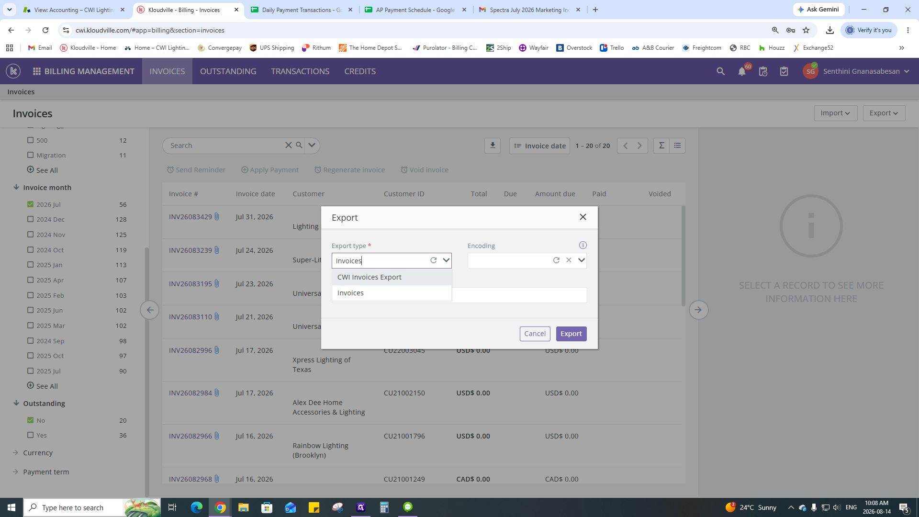
Task: Bookmark this page with star icon
Action: click(806, 30)
